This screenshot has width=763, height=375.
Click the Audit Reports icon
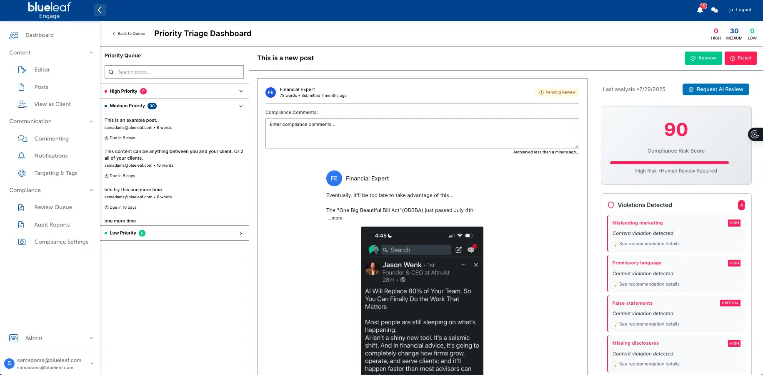(21, 225)
